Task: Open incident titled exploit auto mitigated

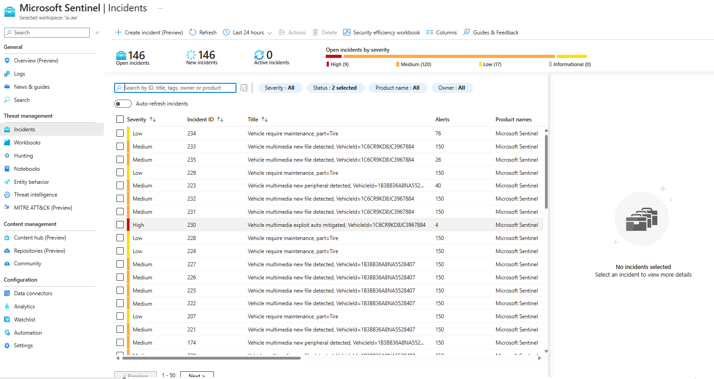Action: point(337,225)
